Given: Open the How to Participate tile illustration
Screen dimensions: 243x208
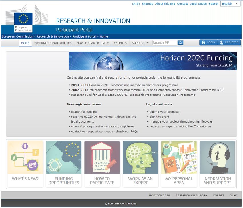Looking at the screenshot, I should 102,157.
